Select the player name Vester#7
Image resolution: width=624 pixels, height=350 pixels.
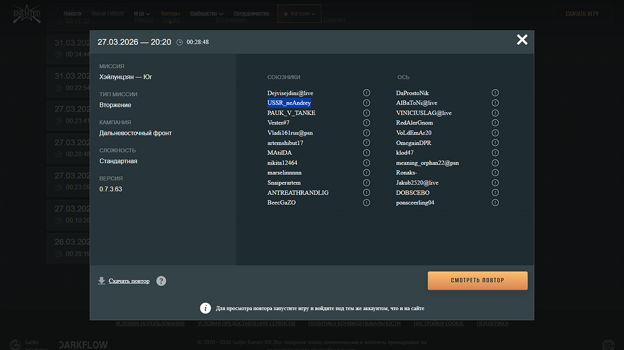pyautogui.click(x=278, y=123)
